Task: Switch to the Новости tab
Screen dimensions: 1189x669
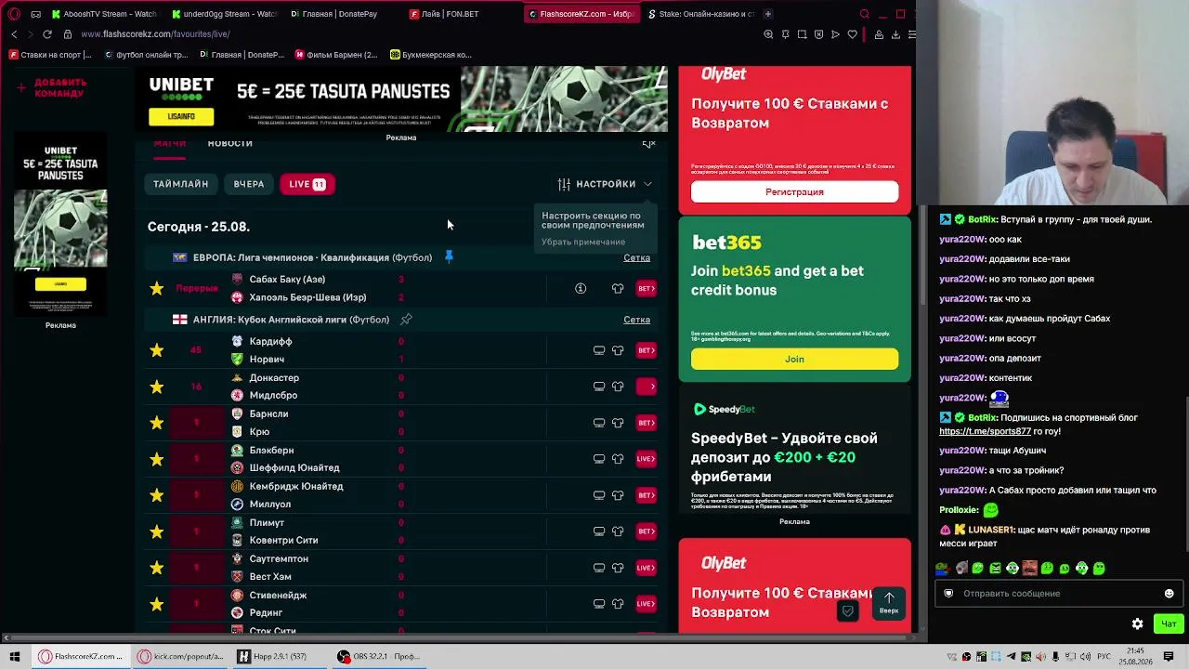Action: click(x=230, y=143)
